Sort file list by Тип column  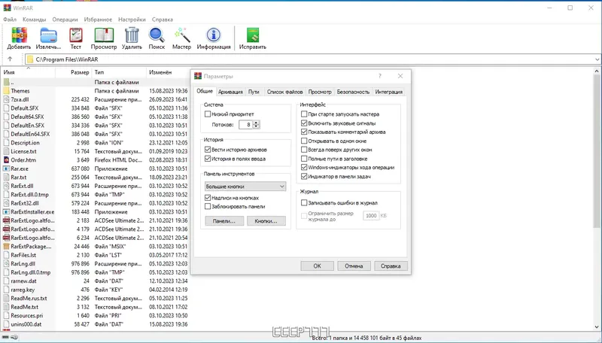click(119, 72)
